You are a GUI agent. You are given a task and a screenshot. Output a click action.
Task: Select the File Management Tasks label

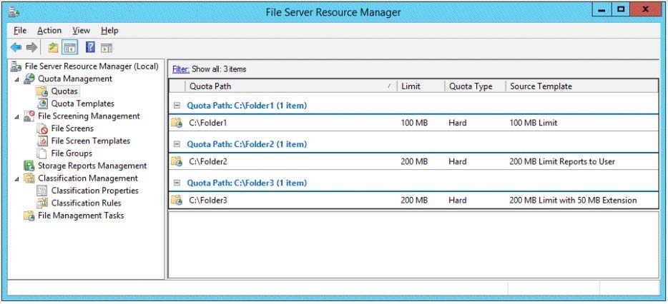click(x=81, y=216)
